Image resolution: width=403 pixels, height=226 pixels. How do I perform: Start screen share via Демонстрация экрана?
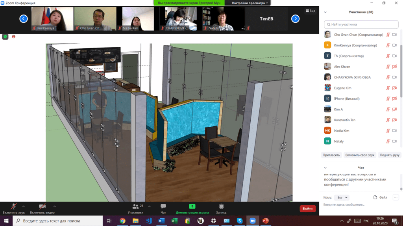(192, 208)
